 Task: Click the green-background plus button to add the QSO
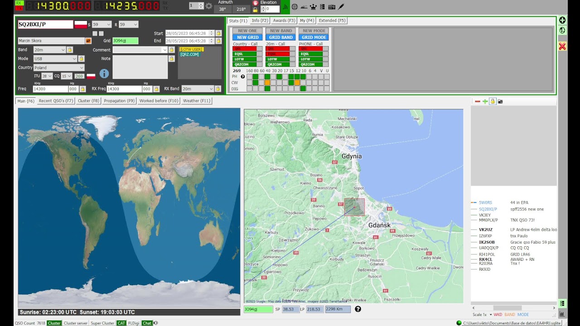pyautogui.click(x=562, y=20)
